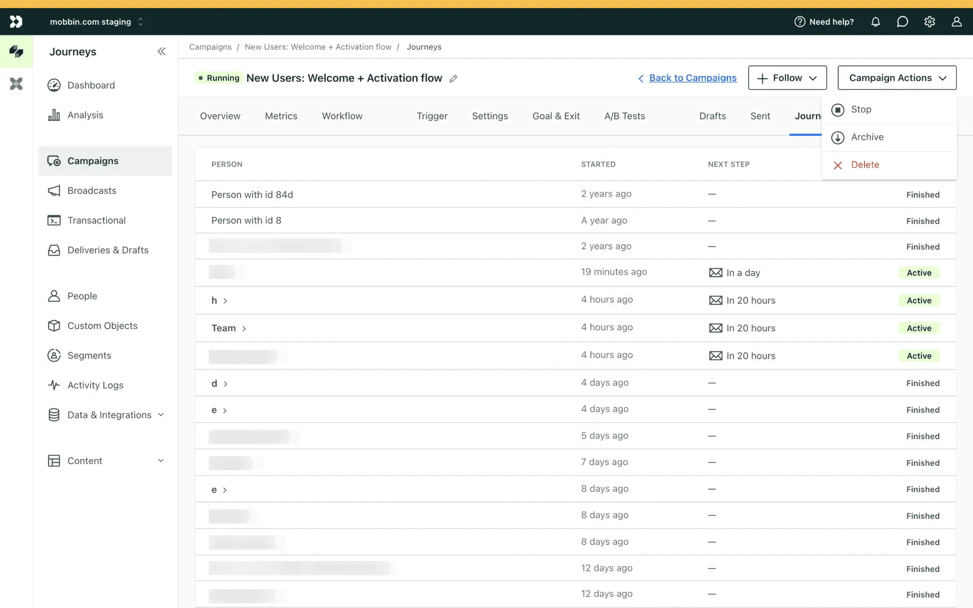The width and height of the screenshot is (973, 608).
Task: Open Dashboard in sidebar
Action: coord(91,85)
